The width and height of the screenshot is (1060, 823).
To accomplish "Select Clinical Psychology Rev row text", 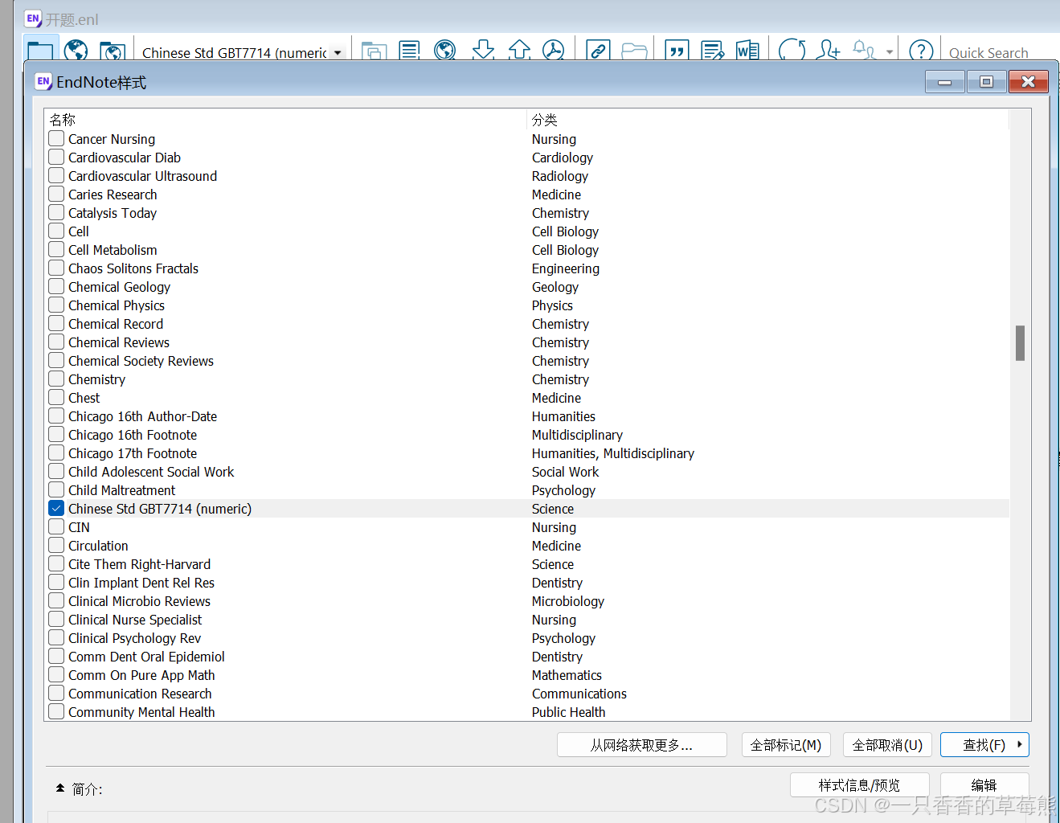I will tap(134, 638).
